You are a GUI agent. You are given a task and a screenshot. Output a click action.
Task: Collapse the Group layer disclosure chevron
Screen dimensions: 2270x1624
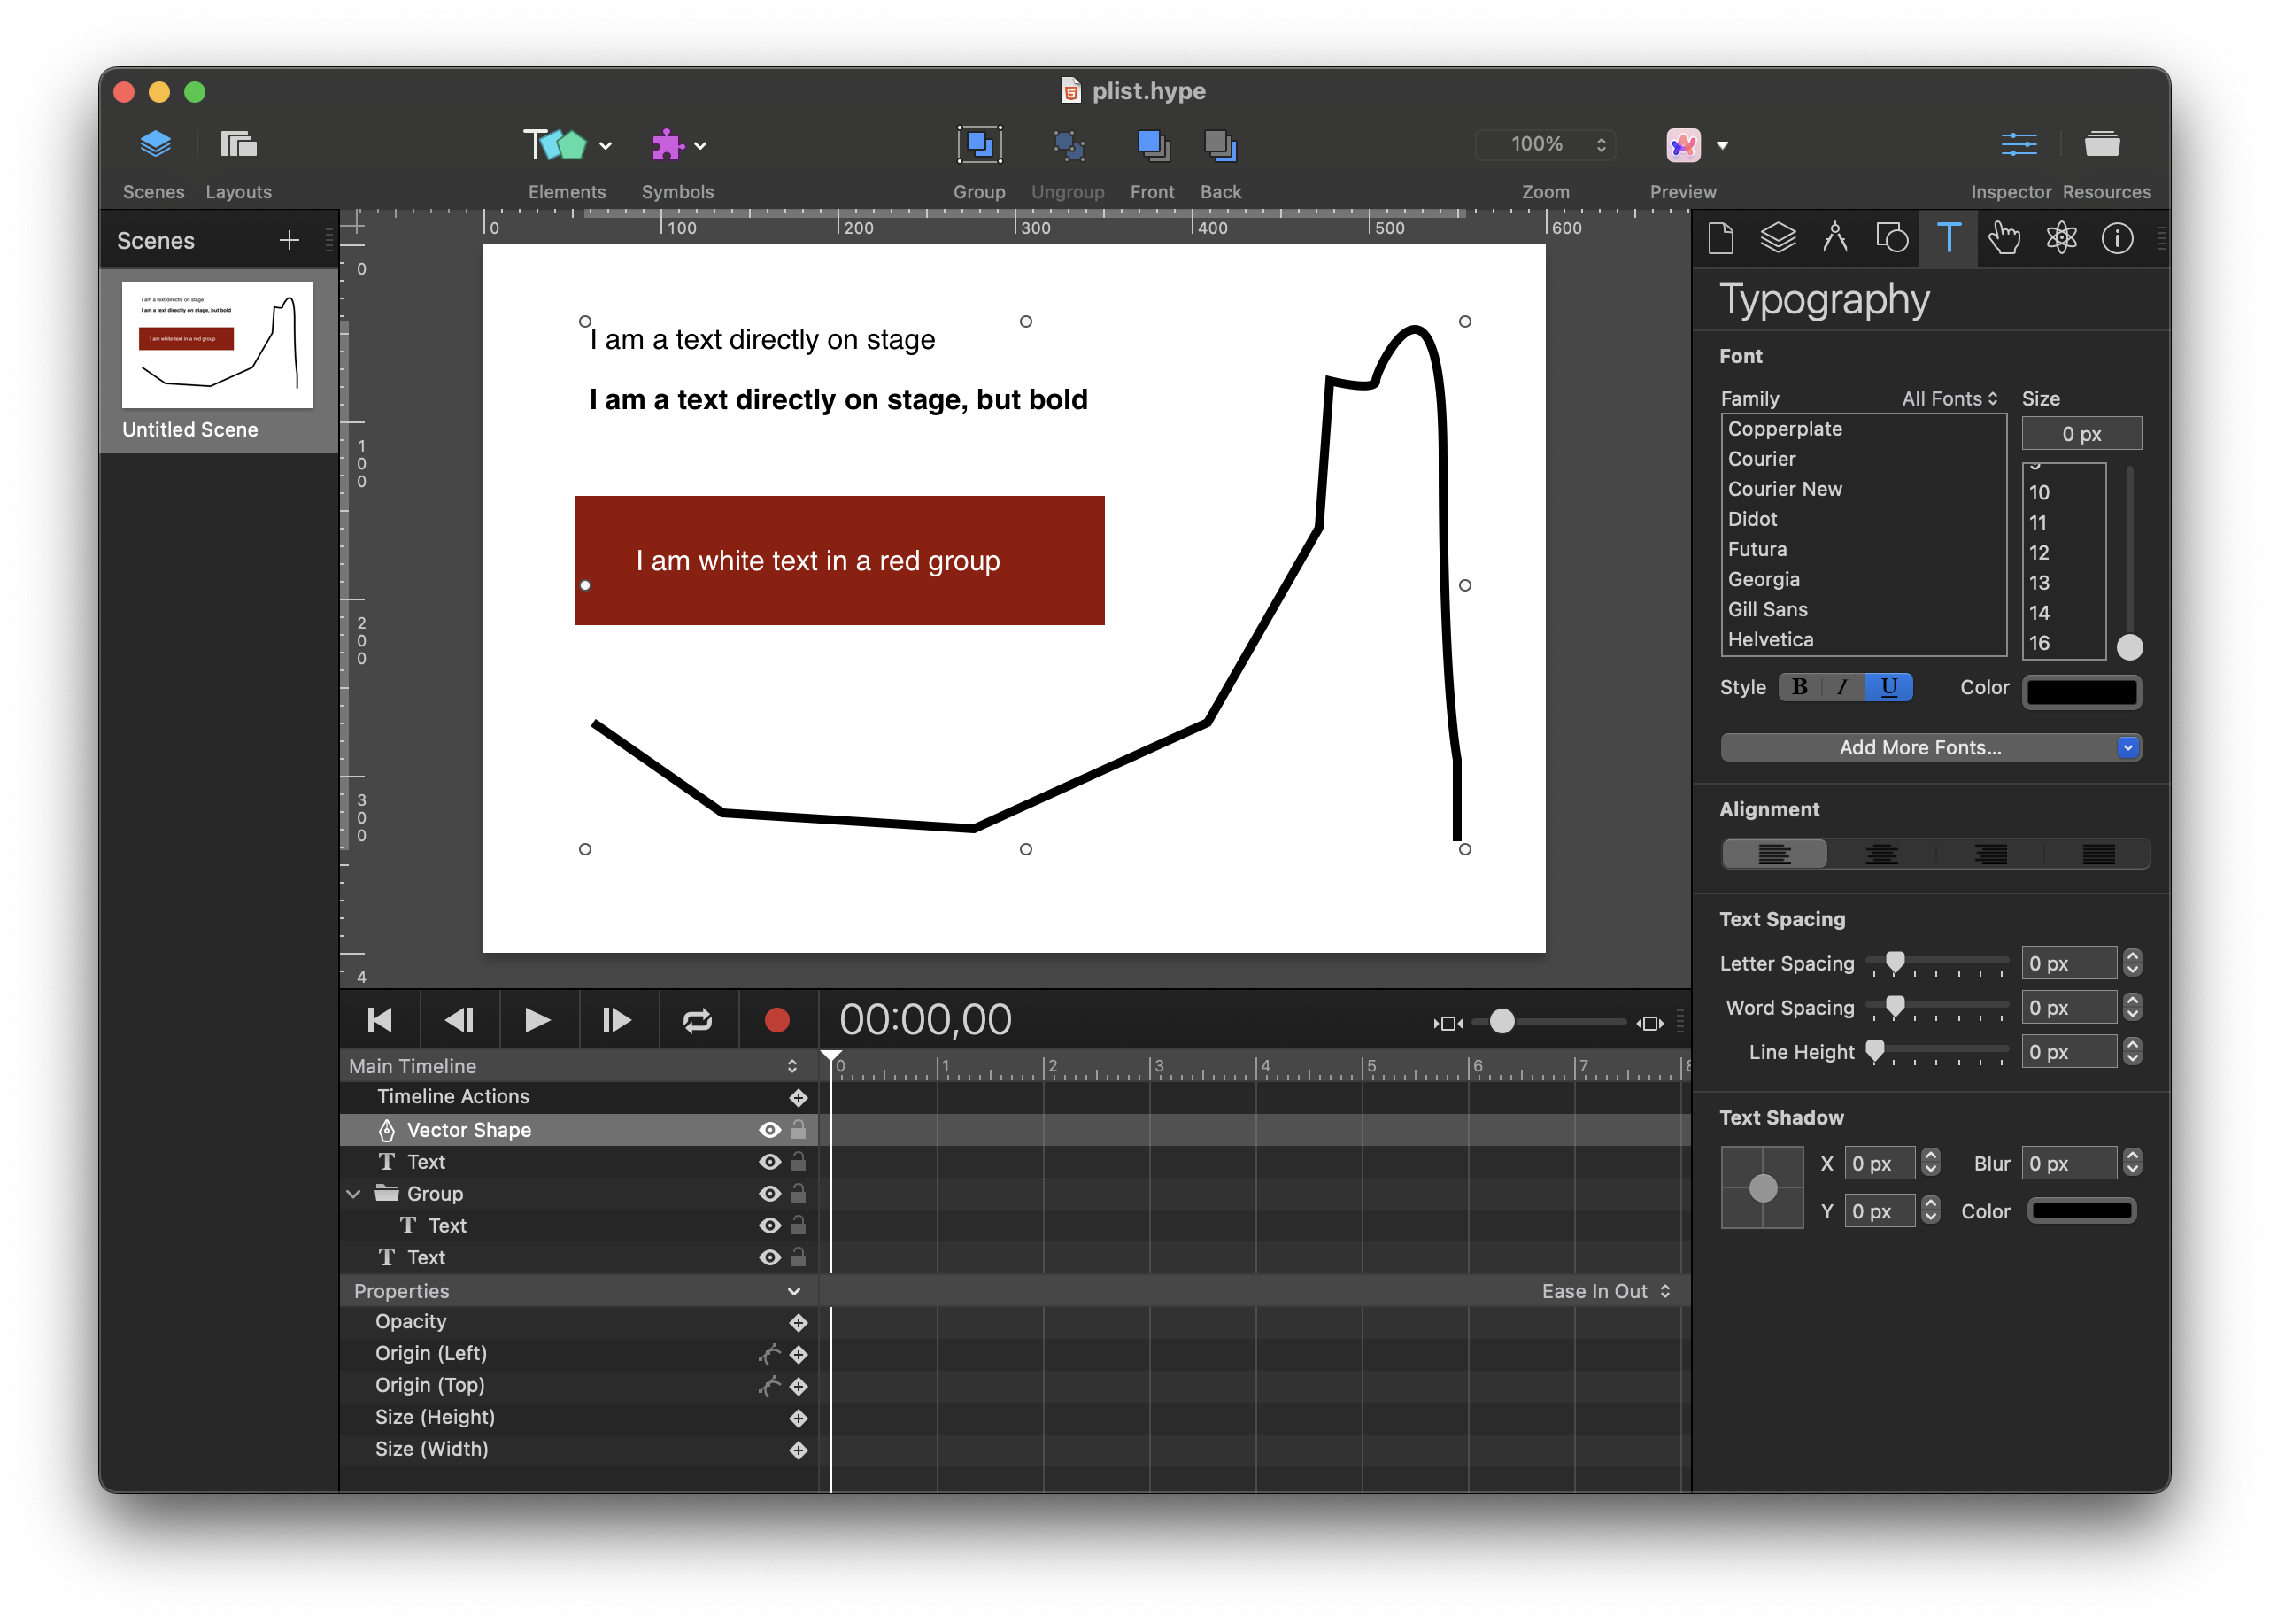tap(354, 1194)
